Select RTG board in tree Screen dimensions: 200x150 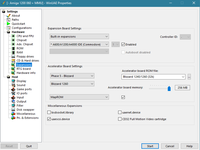click(24, 69)
